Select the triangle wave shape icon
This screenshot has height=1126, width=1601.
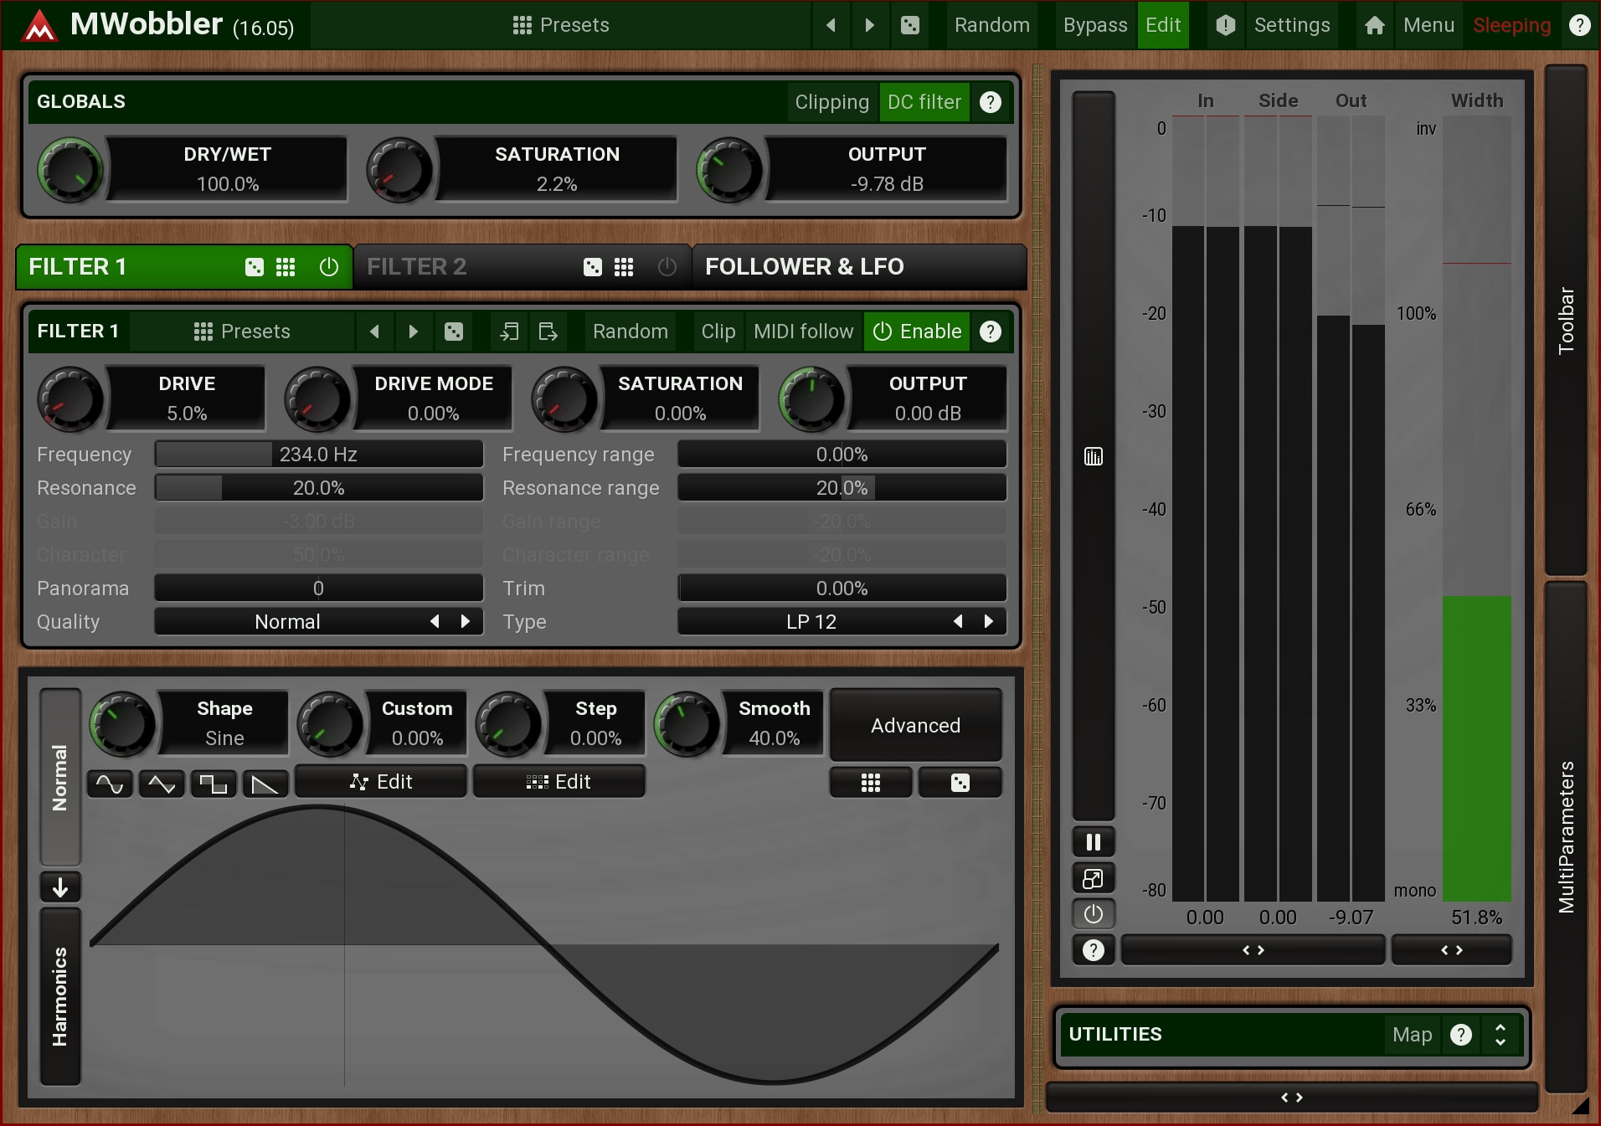click(162, 784)
